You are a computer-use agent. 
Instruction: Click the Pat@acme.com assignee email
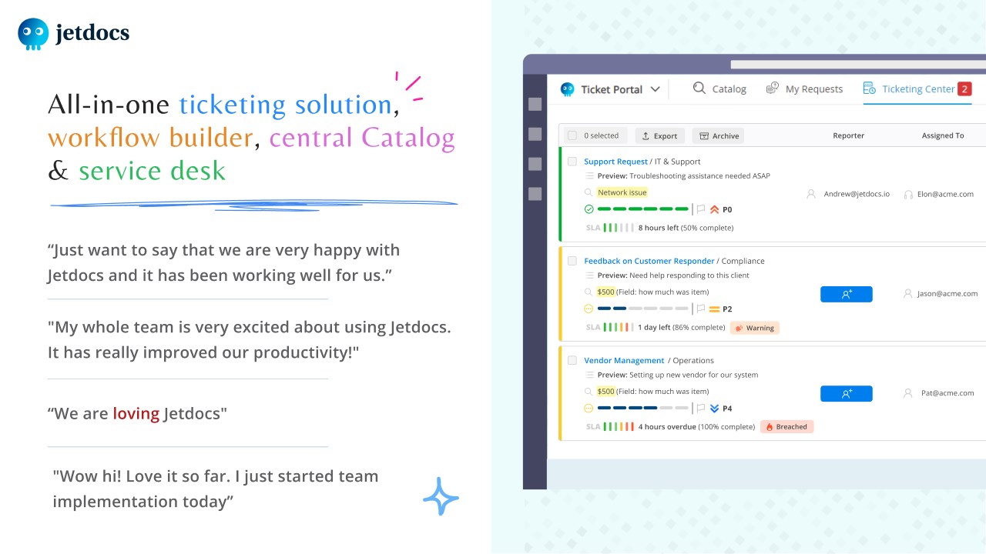tap(947, 392)
